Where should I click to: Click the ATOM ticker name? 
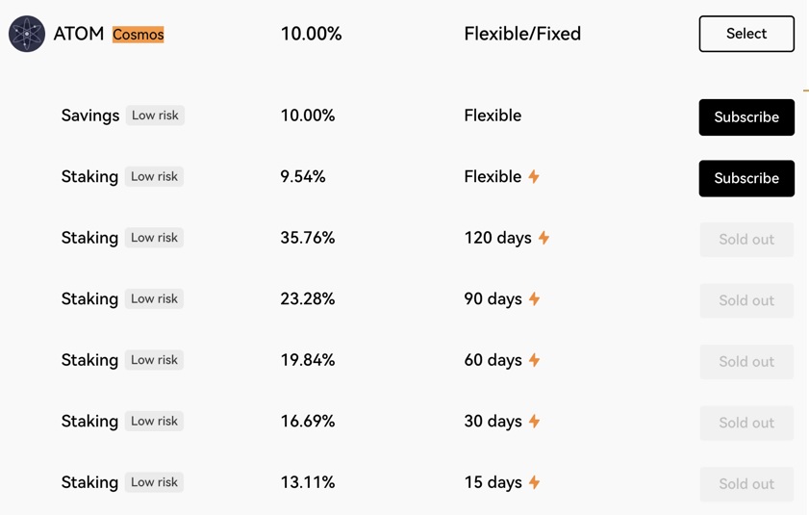79,34
